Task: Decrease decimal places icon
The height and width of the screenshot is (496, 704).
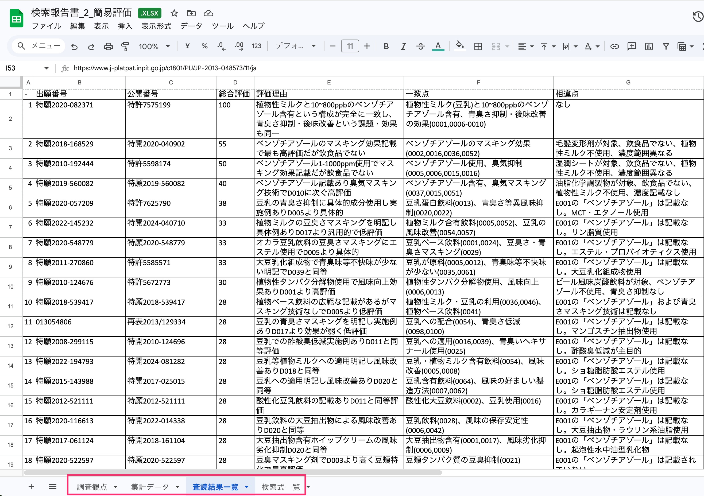Action: click(x=221, y=46)
